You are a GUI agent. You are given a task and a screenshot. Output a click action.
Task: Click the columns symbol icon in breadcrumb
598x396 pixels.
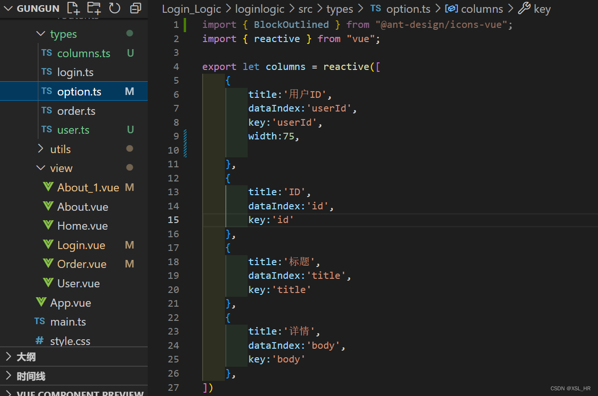tap(451, 9)
